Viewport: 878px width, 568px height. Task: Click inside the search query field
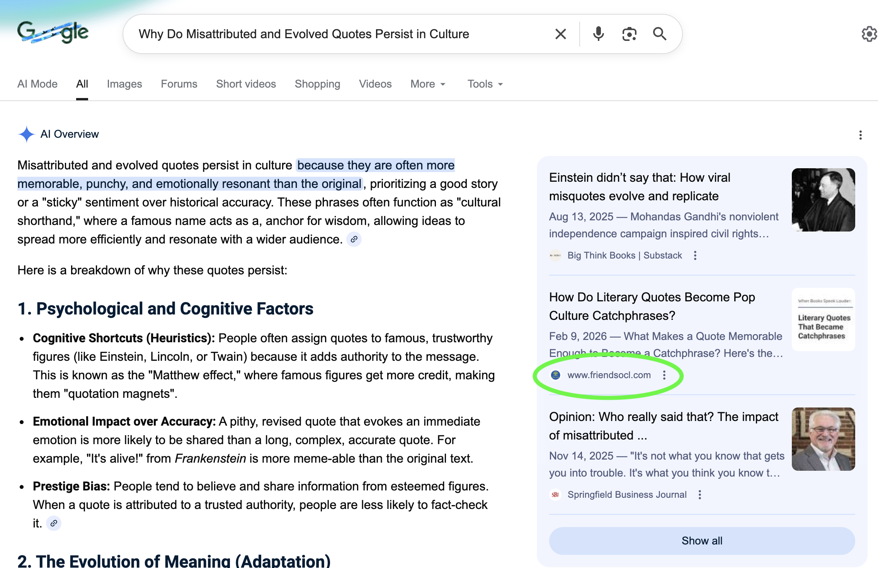click(304, 34)
